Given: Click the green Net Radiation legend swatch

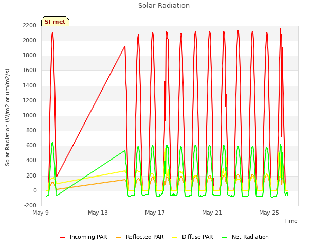Looking at the screenshot, I should coord(224,238).
